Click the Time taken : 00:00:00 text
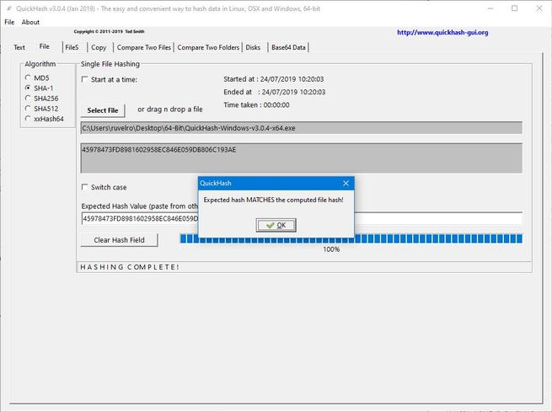Viewport: 552px width, 412px height. pos(256,104)
